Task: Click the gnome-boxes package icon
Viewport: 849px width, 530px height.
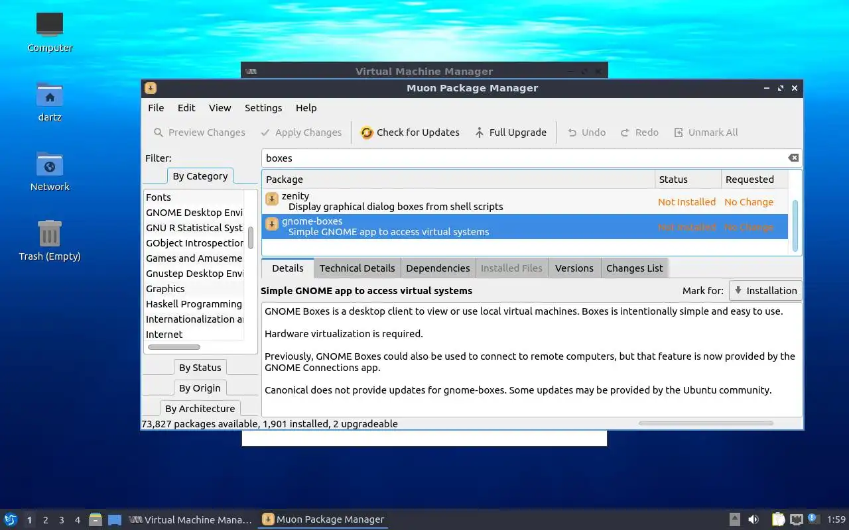Action: pos(271,224)
